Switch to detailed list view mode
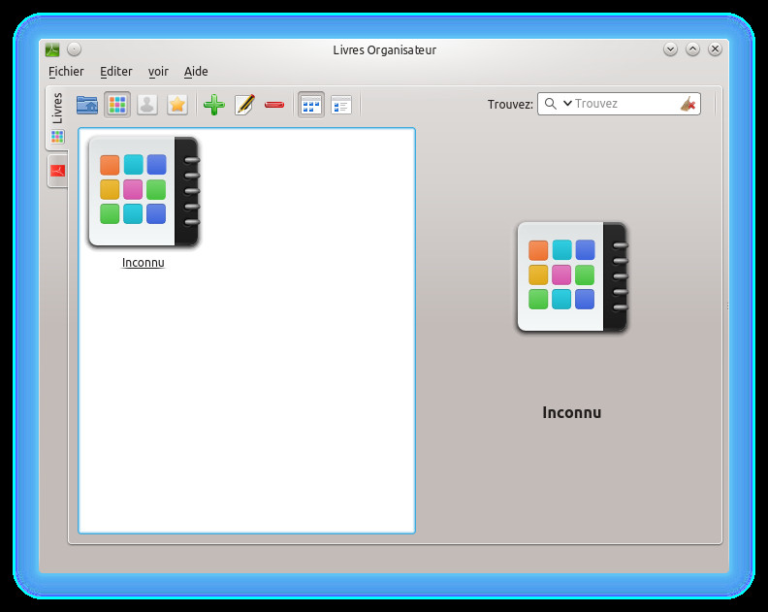This screenshot has width=768, height=612. 341,105
